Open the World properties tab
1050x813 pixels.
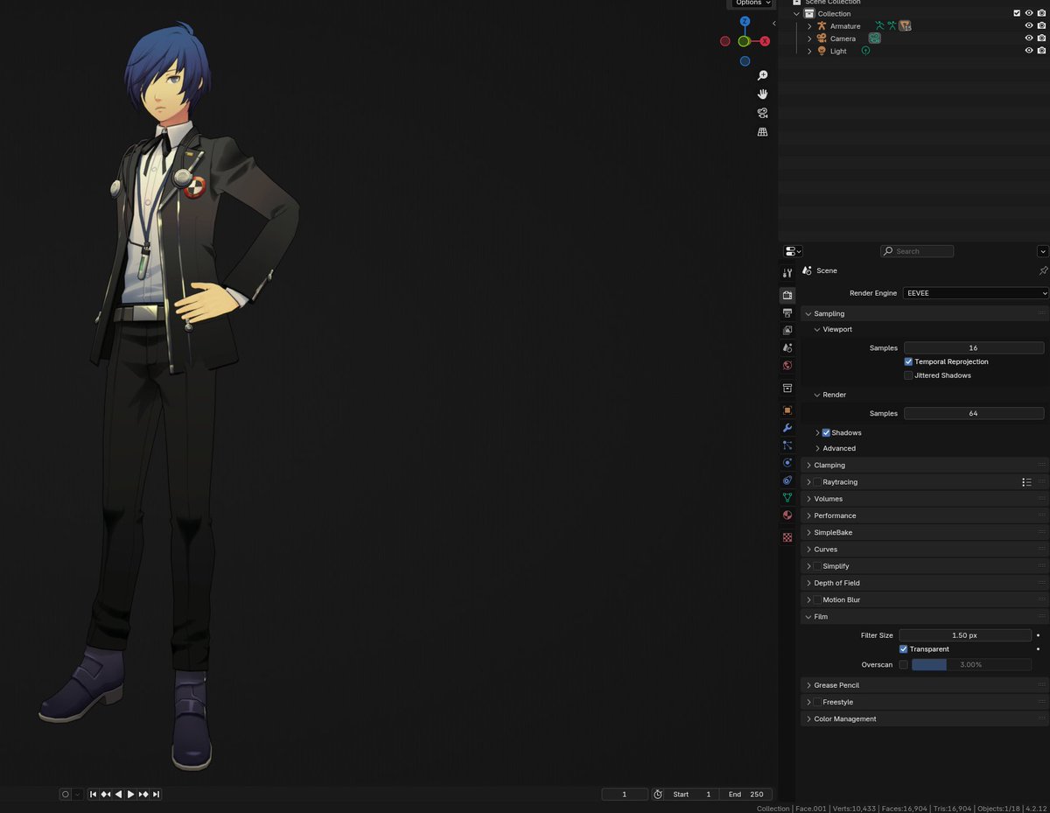(x=787, y=366)
